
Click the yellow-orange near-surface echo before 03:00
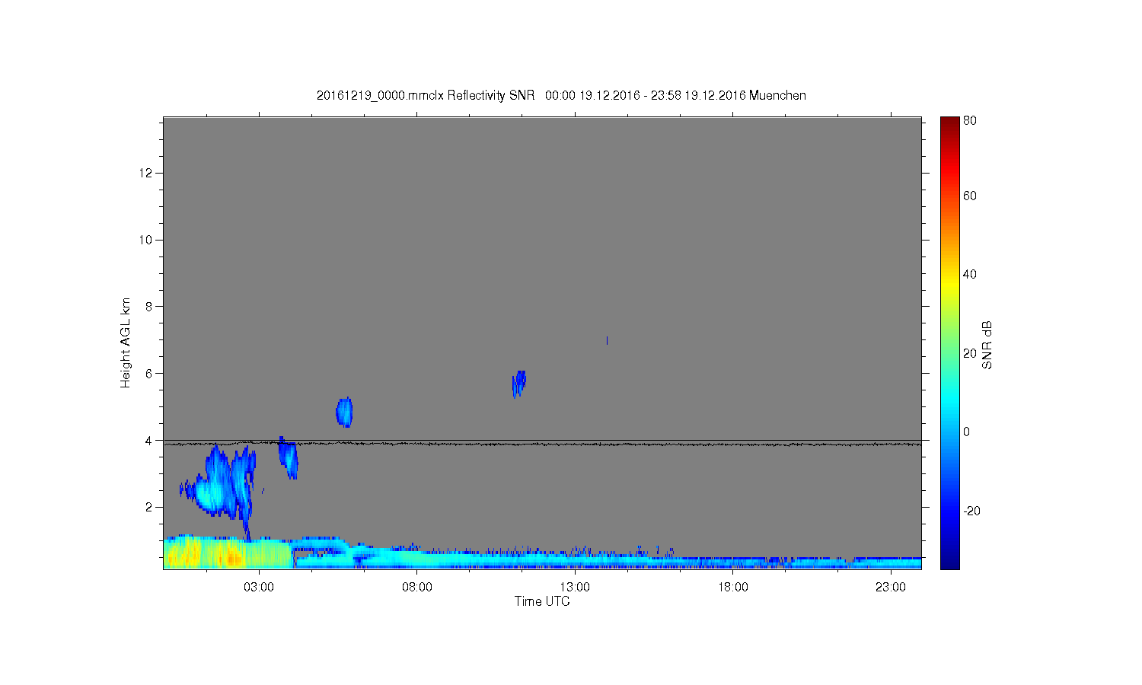(228, 553)
